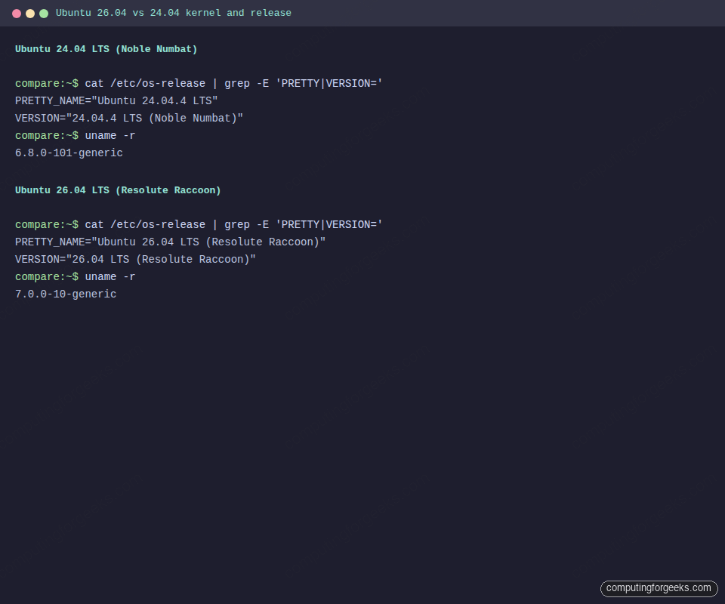Select the Noble Numbat VERSION line
Viewport: 725px width, 604px height.
[128, 118]
